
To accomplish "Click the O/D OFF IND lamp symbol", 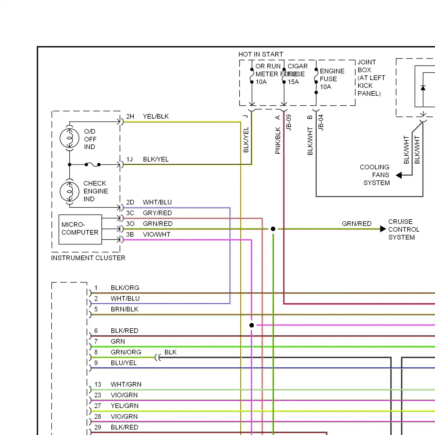I will (70, 138).
